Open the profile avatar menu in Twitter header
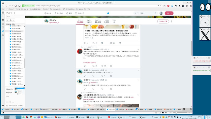 coord(161,13)
